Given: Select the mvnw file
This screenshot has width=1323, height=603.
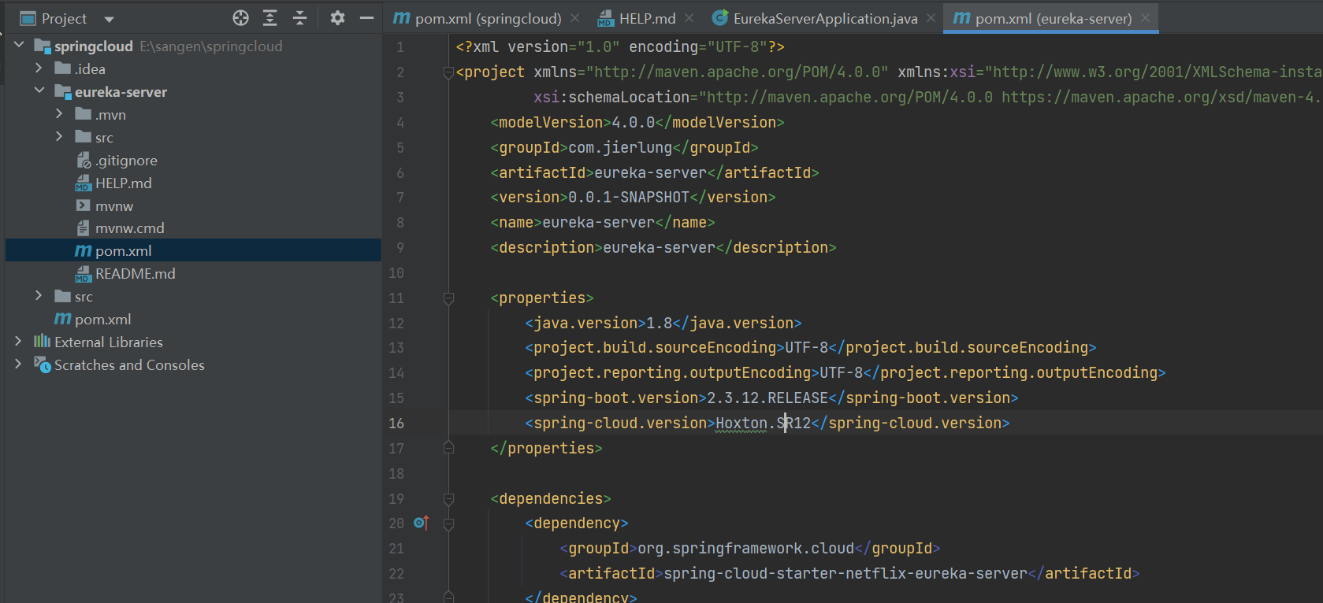Looking at the screenshot, I should coord(114,205).
